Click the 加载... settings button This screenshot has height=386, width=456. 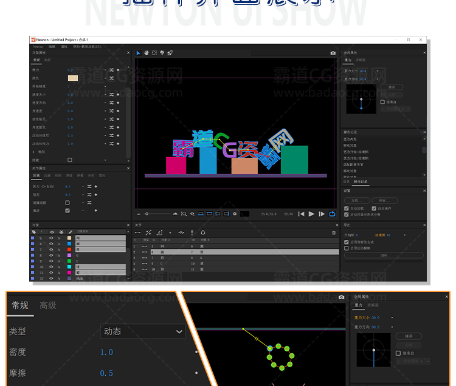pos(357,200)
